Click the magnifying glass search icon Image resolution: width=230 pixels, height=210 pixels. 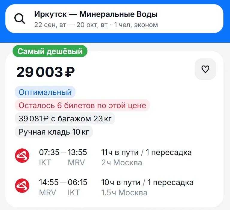19,19
